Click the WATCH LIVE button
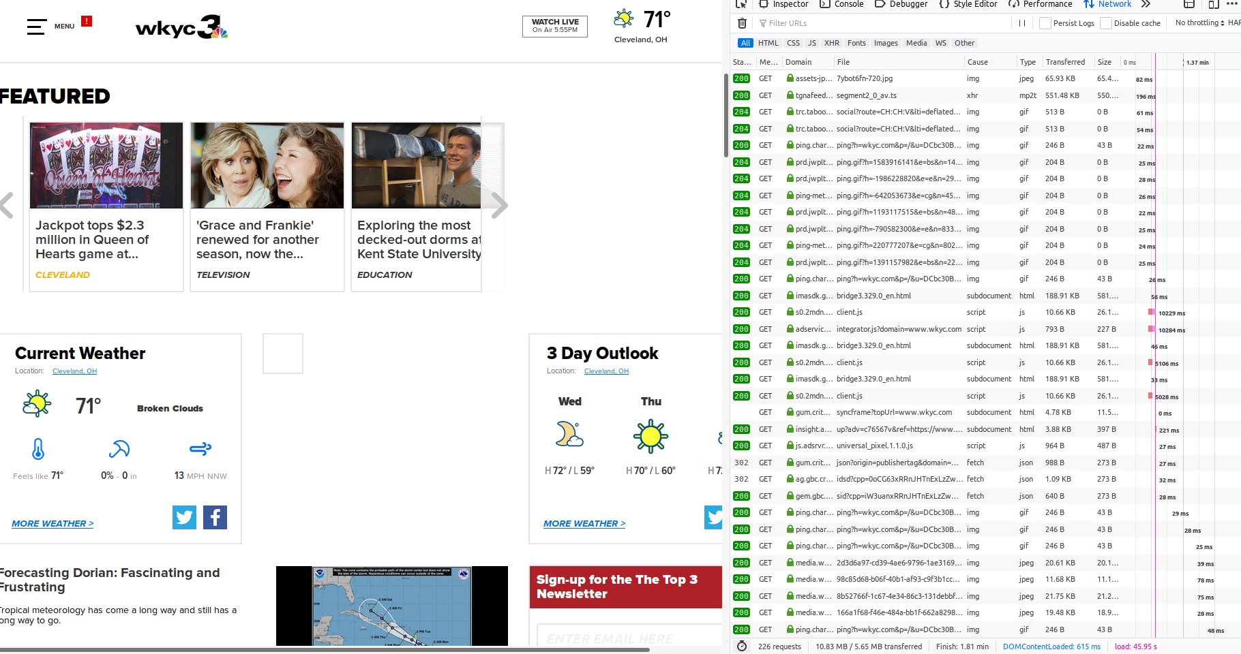This screenshot has width=1241, height=654. [x=555, y=26]
